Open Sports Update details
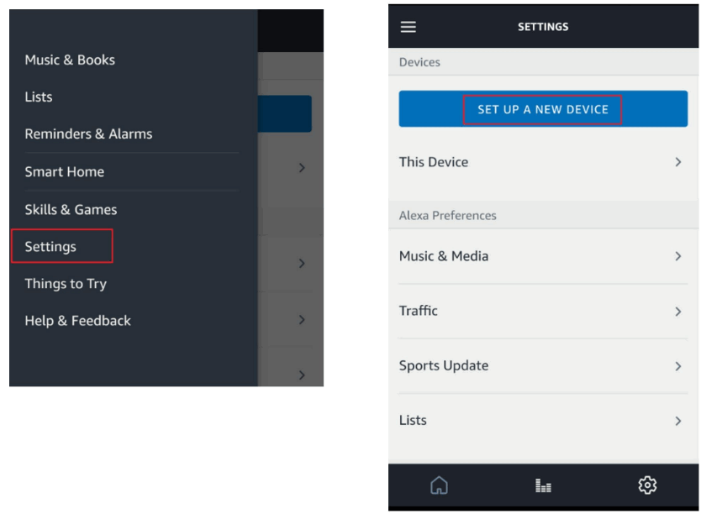The image size is (701, 514). pos(543,365)
